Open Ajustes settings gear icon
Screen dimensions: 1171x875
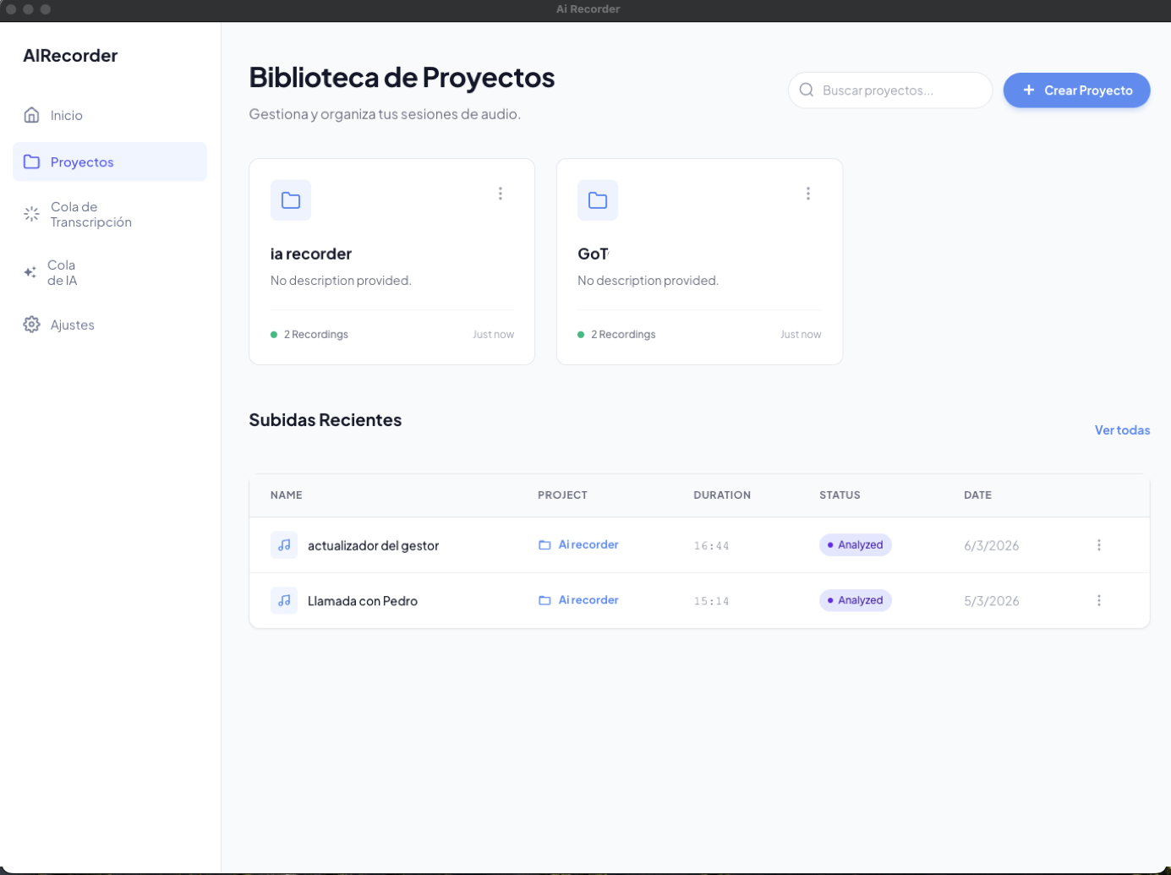pos(31,324)
